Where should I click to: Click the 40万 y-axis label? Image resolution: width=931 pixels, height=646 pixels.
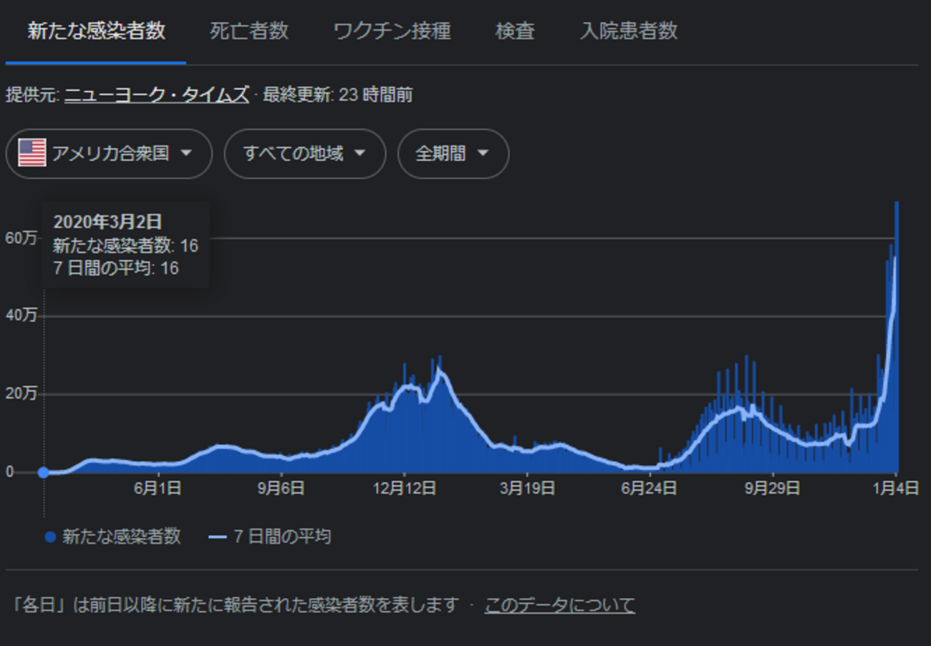tap(20, 315)
